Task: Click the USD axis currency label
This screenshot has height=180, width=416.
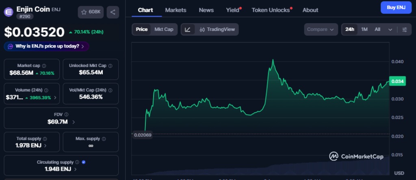Action: coord(399,173)
